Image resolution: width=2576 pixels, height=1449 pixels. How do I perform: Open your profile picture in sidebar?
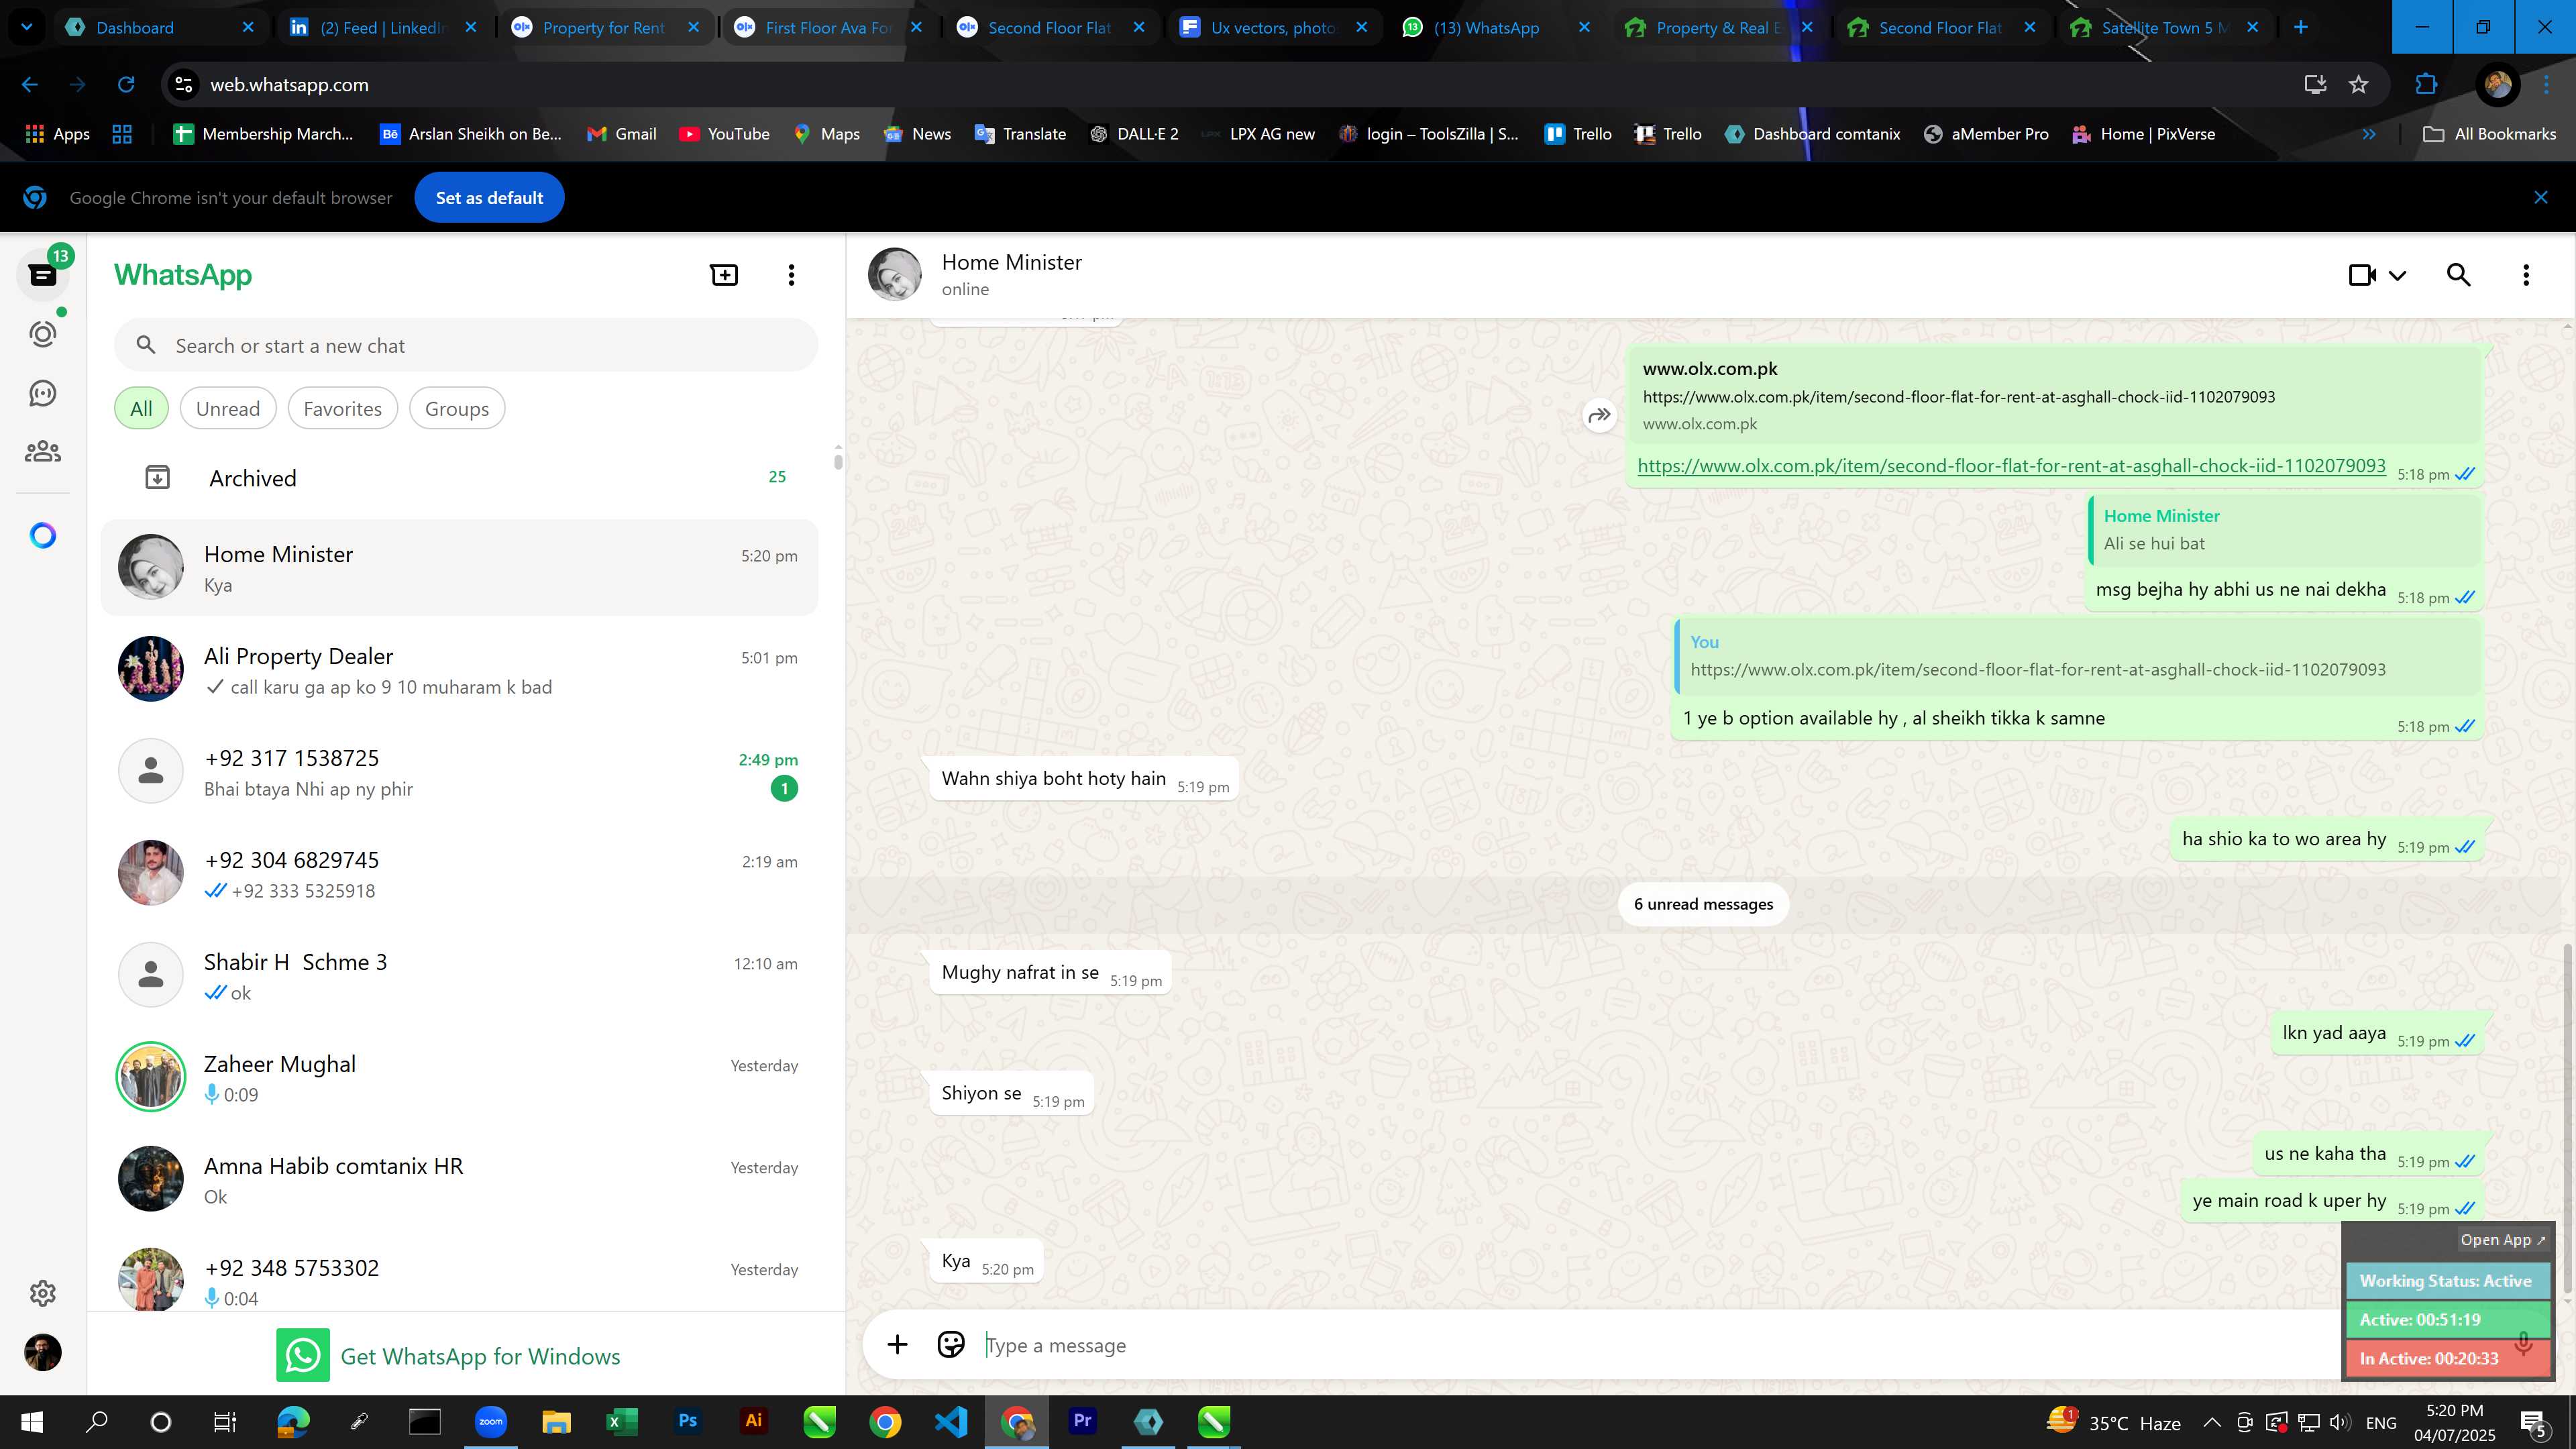coord(43,1353)
